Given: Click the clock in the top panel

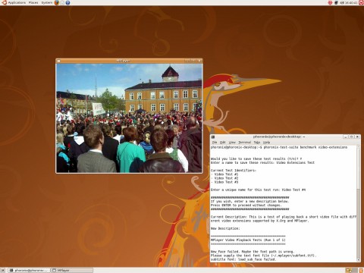Looking at the screenshot, I should 350,2.
